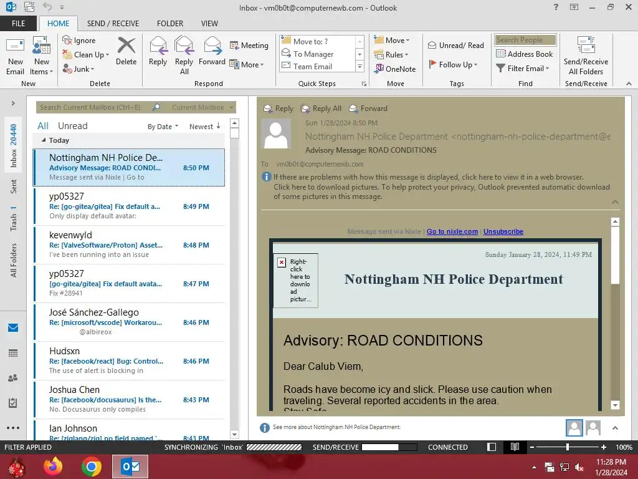Click Reply All in the ribbon
The width and height of the screenshot is (638, 479).
click(x=184, y=56)
